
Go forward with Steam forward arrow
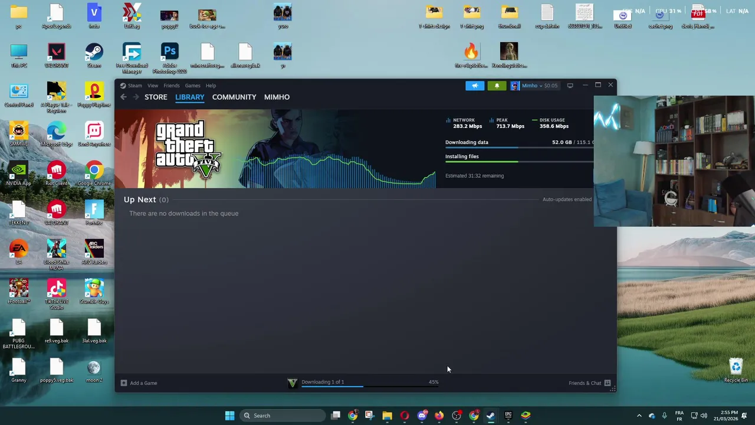(136, 97)
